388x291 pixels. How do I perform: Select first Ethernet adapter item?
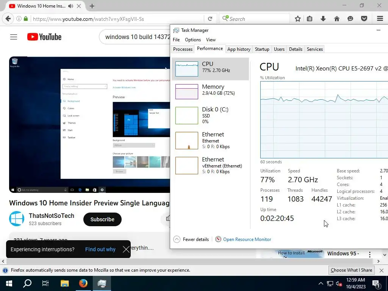point(210,140)
